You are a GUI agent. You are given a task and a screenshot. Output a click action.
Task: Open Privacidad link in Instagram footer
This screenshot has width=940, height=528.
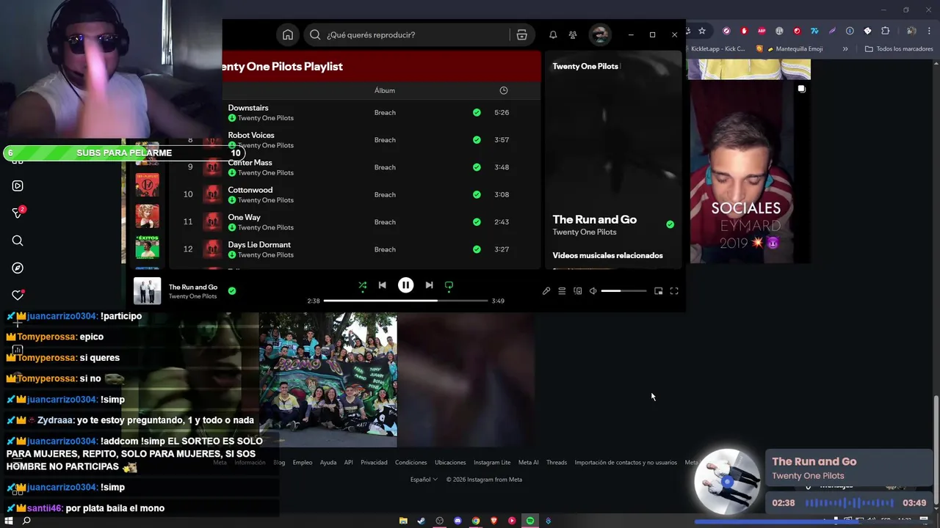coord(375,463)
